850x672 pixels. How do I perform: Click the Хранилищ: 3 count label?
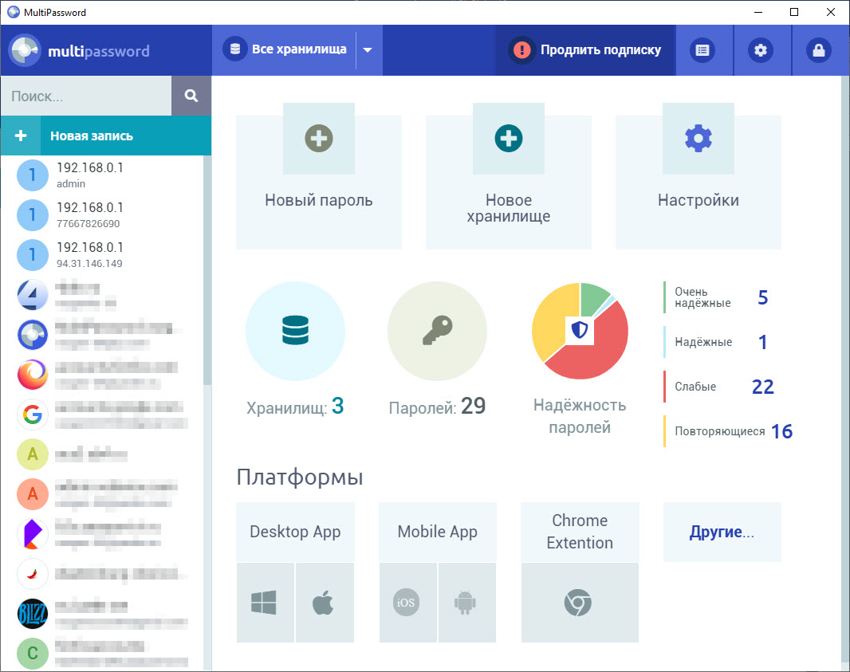coord(295,407)
